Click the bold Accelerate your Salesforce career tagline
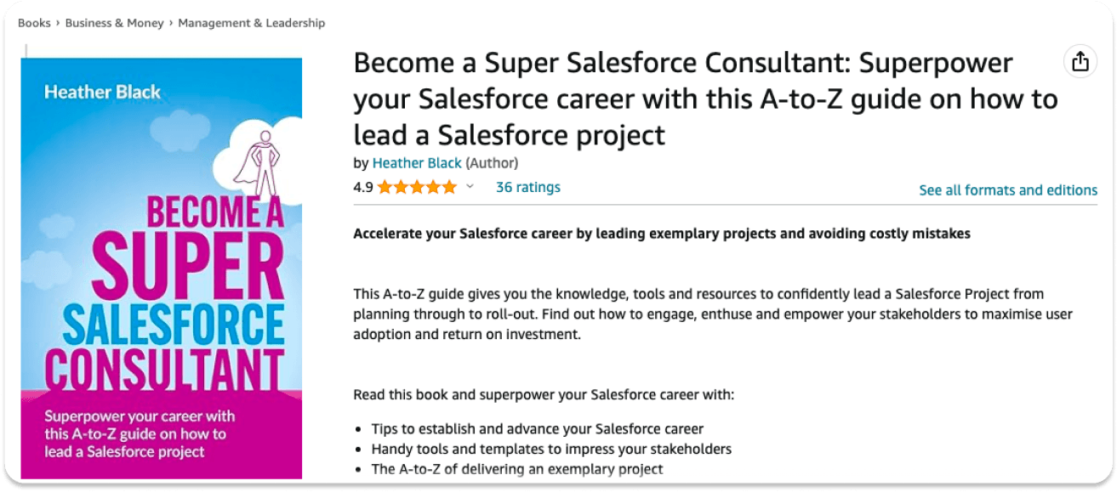The height and width of the screenshot is (492, 1117). tap(662, 233)
